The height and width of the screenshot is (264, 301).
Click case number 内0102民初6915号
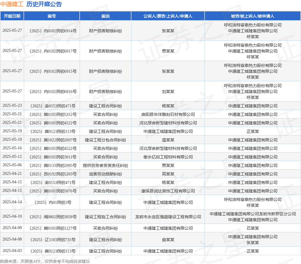[x=53, y=72]
